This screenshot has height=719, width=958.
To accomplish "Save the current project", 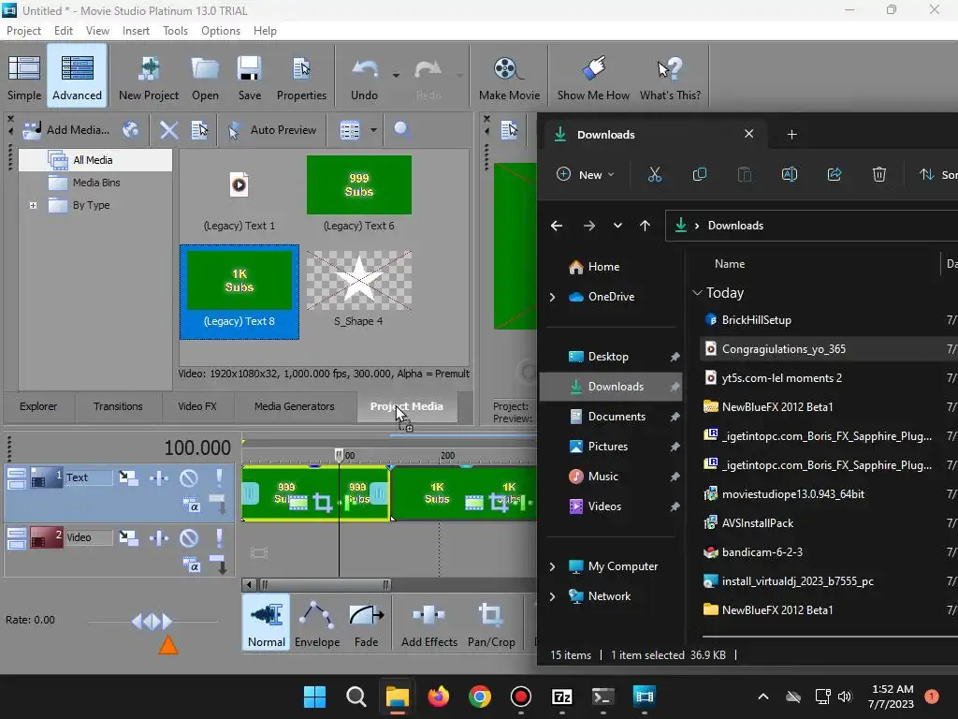I will pyautogui.click(x=249, y=77).
